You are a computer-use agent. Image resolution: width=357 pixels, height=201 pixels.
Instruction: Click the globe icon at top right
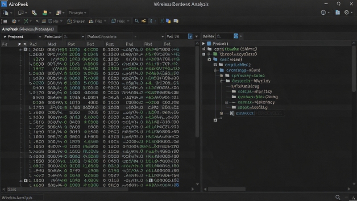323,13
